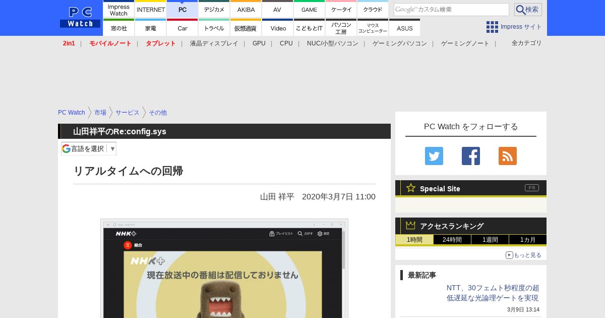Screen dimensions: 605x318
Task: Open the Car nav tab
Action: click(x=183, y=27)
